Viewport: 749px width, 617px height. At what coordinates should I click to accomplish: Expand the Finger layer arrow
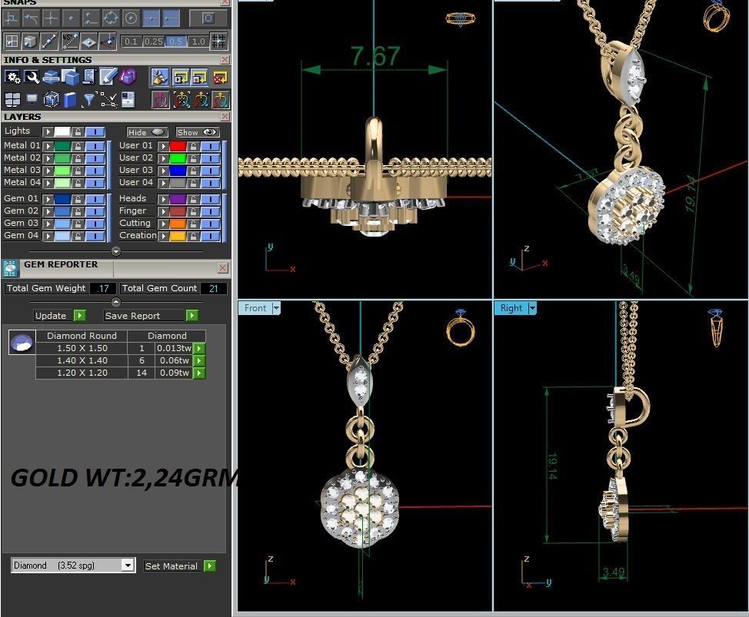(163, 211)
